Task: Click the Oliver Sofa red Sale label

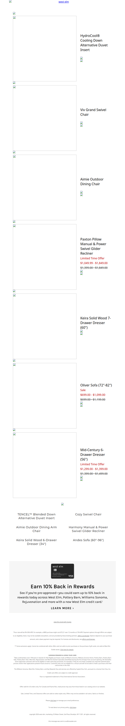Action: [83, 390]
